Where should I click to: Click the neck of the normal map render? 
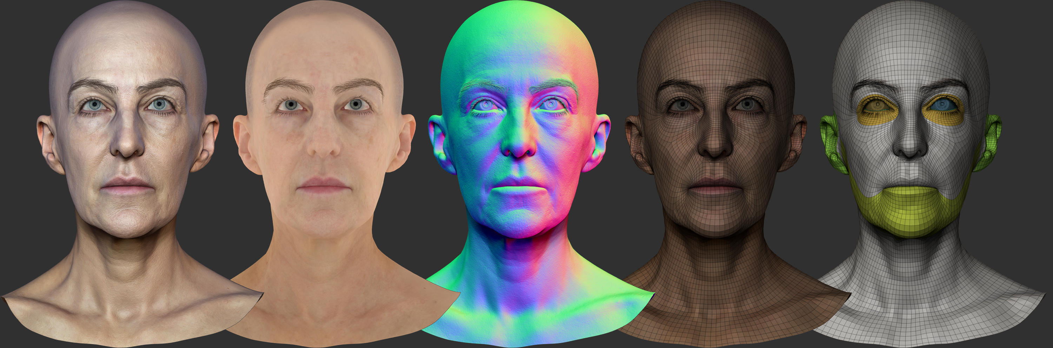pos(523,265)
